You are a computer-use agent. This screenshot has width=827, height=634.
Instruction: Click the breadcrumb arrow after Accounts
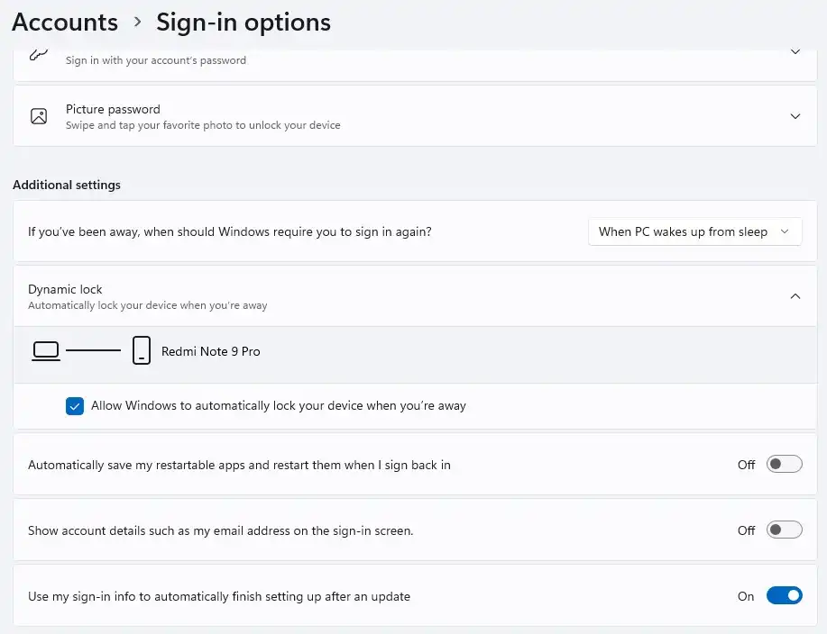pyautogui.click(x=138, y=23)
